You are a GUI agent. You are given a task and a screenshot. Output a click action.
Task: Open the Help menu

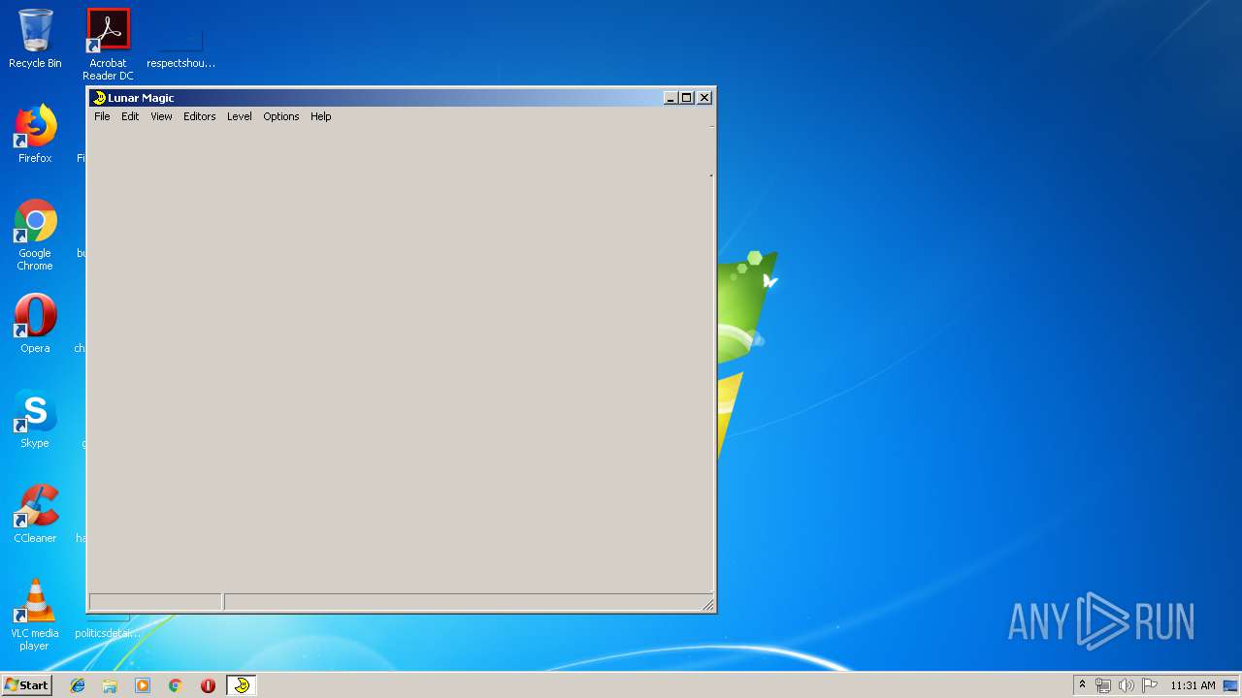321,116
